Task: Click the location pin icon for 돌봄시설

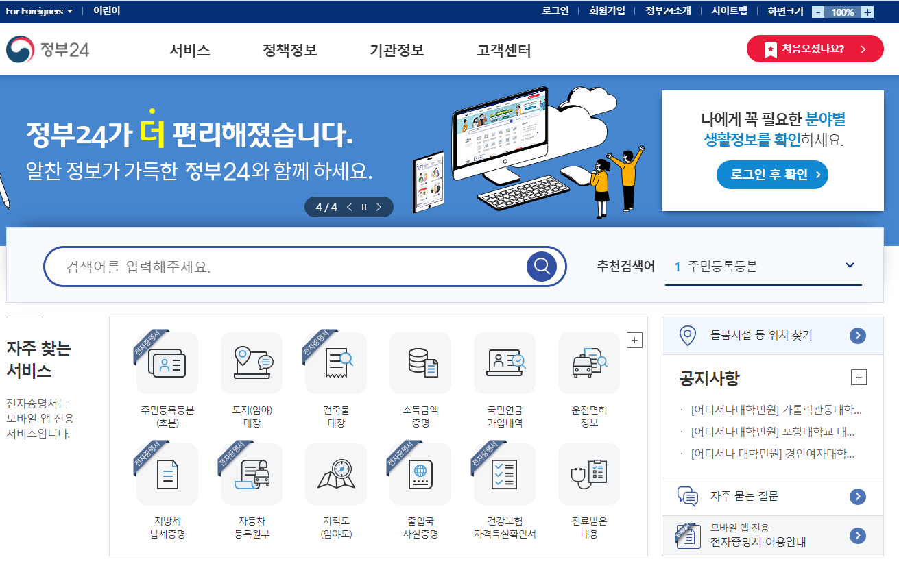Action: pyautogui.click(x=687, y=336)
